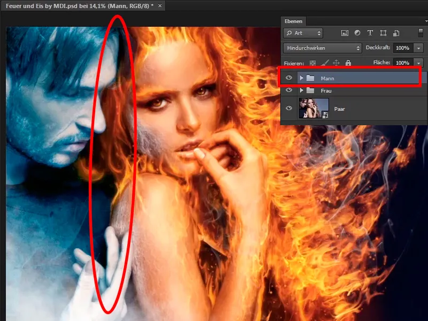Screen dimensions: 428x321
Task: Open the Ebenen panel options menu
Action: click(426, 21)
